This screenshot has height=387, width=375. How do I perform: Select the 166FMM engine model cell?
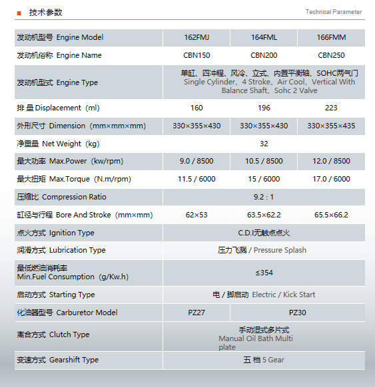331,38
